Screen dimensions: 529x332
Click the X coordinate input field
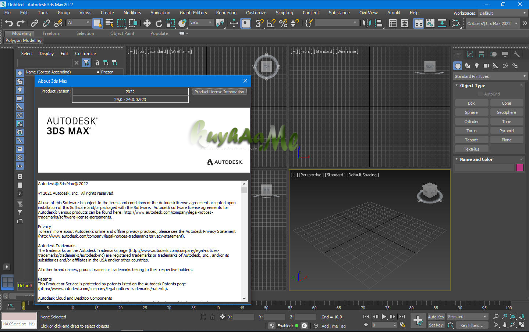tap(244, 317)
